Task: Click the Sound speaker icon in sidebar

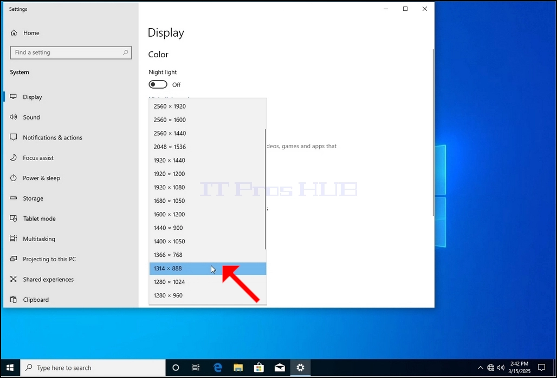Action: pos(14,117)
